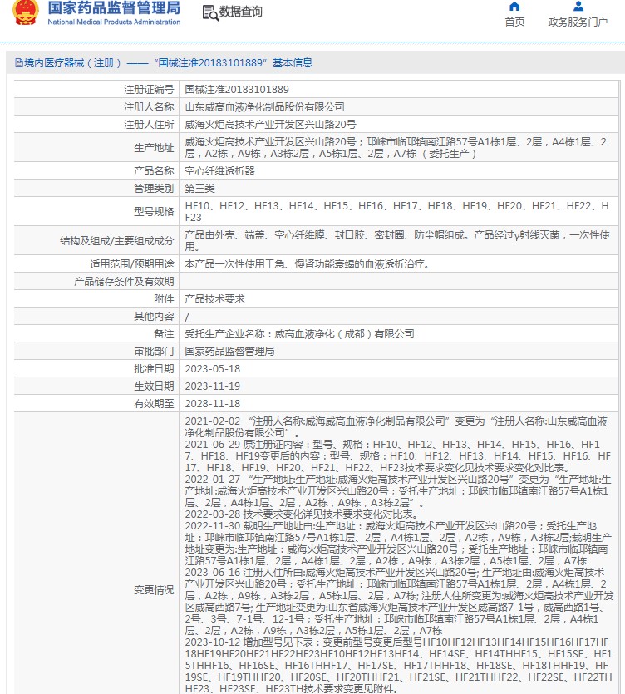Click product name 空心纤维透析器

coord(219,171)
